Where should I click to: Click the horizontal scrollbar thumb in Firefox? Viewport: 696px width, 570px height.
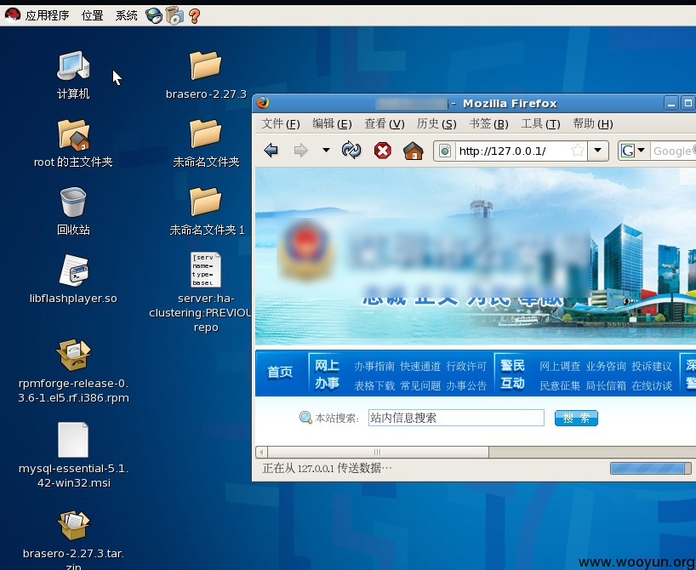[378, 452]
